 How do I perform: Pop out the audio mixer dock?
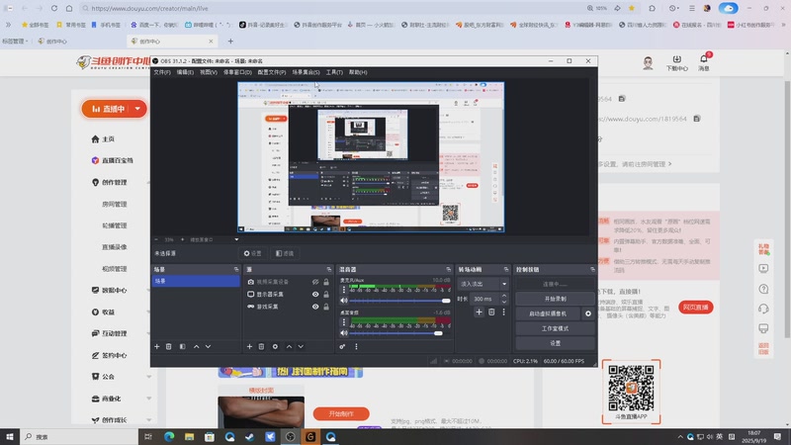click(x=449, y=269)
